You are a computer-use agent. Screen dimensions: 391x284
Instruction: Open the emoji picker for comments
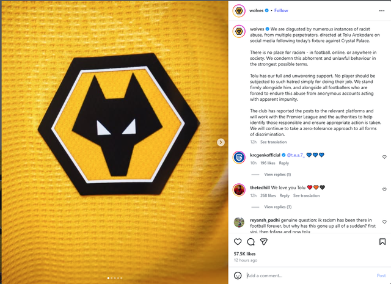238,275
